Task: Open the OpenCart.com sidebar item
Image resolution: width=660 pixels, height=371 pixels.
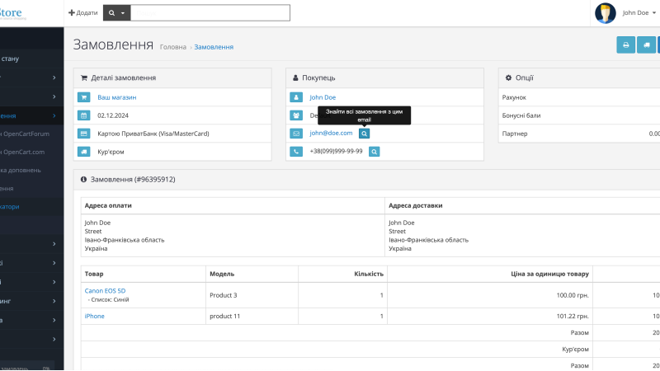Action: (x=31, y=152)
